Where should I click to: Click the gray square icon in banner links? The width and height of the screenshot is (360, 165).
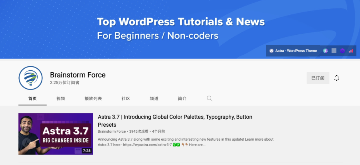[334, 51]
